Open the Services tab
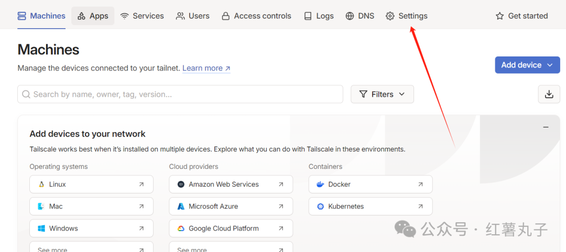The width and height of the screenshot is (566, 252). pyautogui.click(x=142, y=16)
